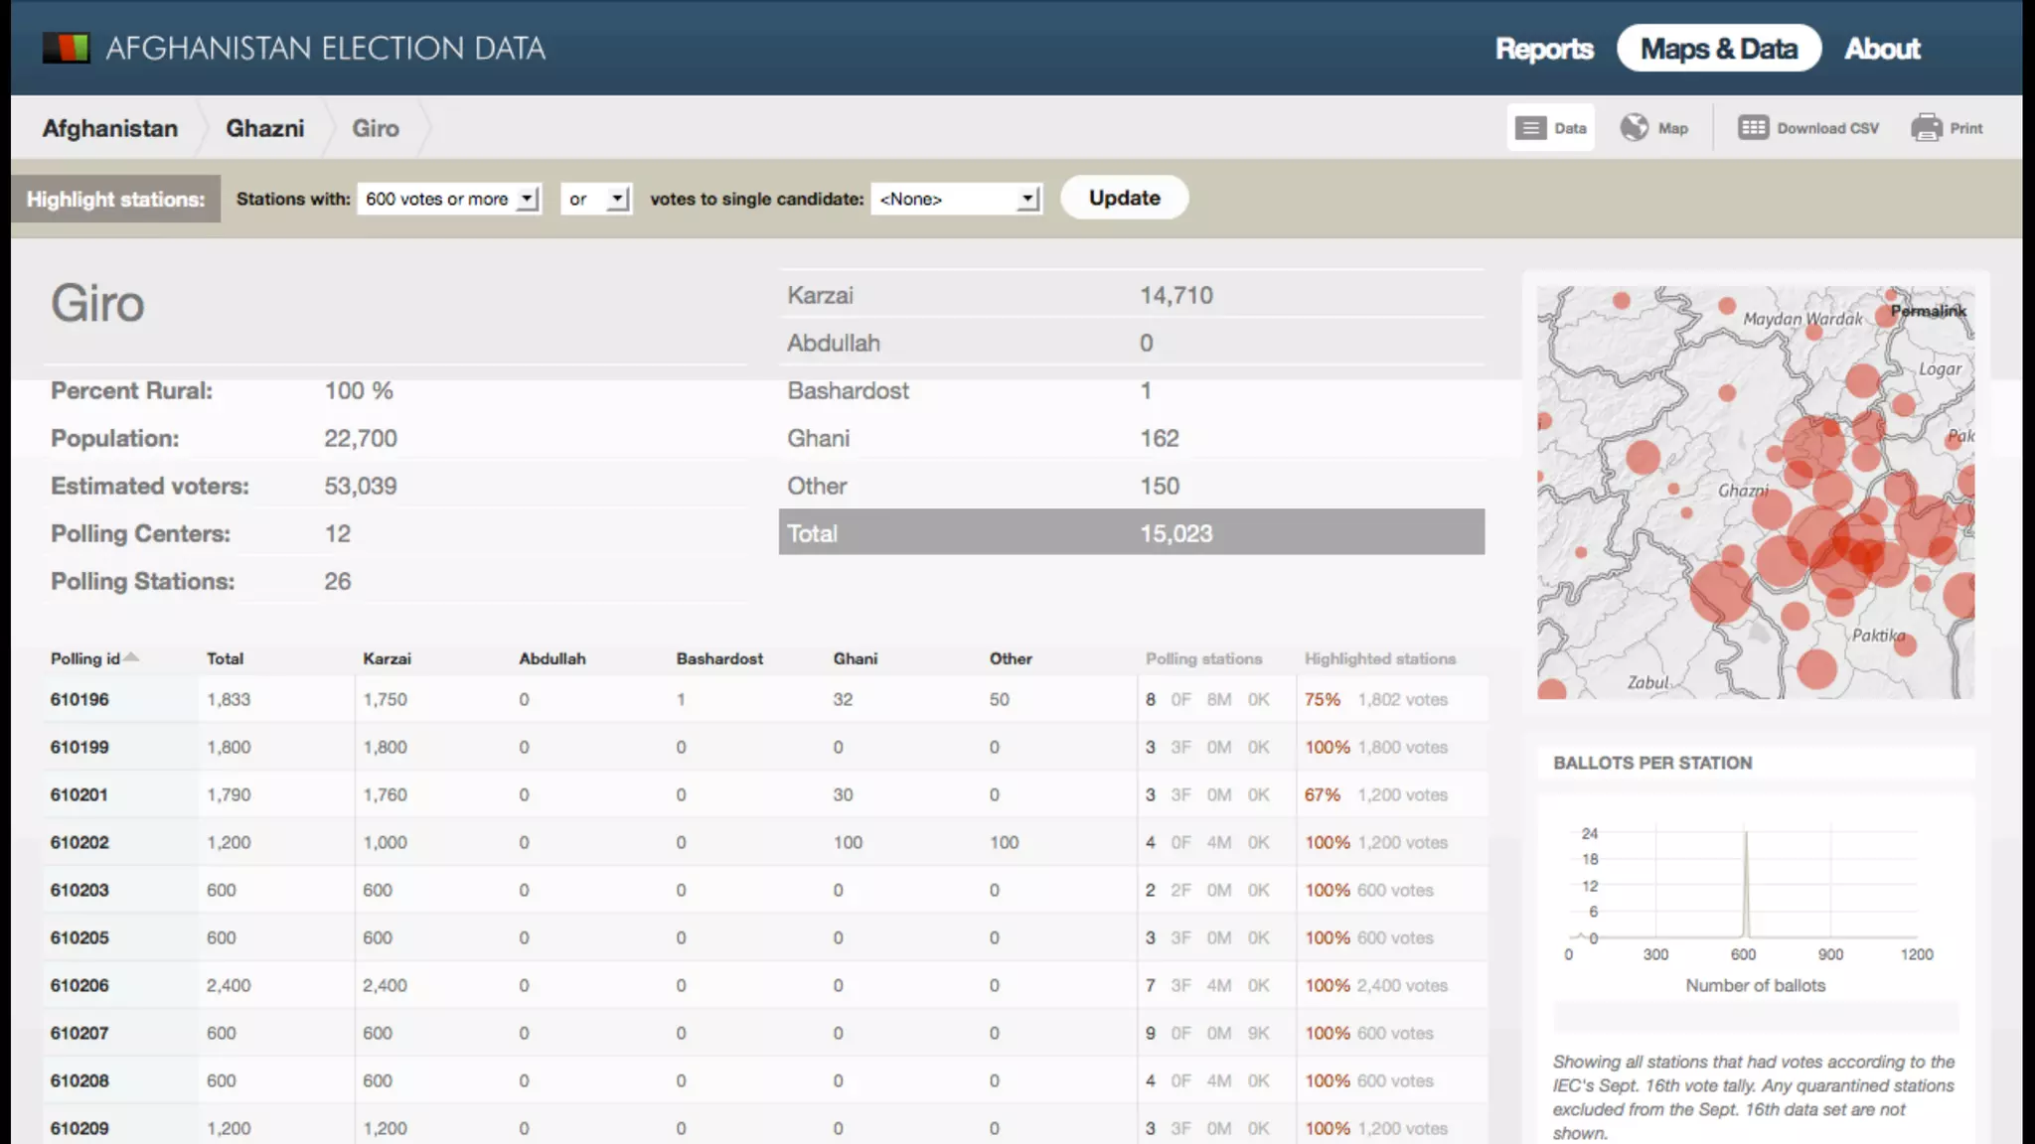Click the Ghazni label on the map
The height and width of the screenshot is (1144, 2035).
pyautogui.click(x=1743, y=491)
